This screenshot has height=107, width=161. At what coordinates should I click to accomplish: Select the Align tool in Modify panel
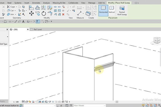coord(31,8)
